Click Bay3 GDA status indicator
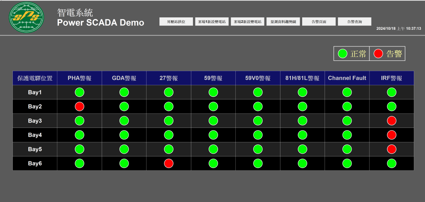 [124, 120]
